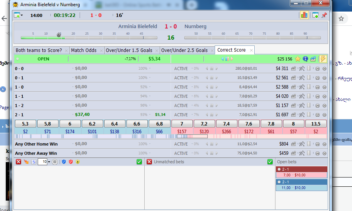Click the red X beside Unmatched bets
Viewport: 352px width, 211px height.
tap(149, 162)
